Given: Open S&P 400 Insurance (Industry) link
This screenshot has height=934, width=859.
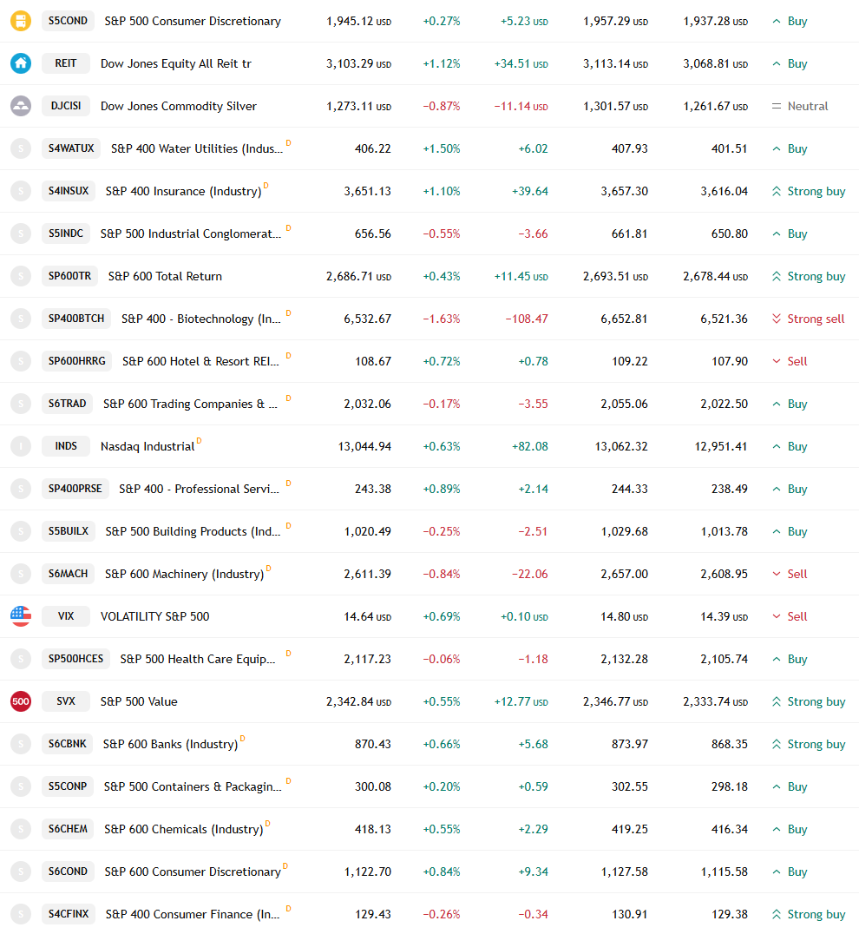Looking at the screenshot, I should point(183,191).
